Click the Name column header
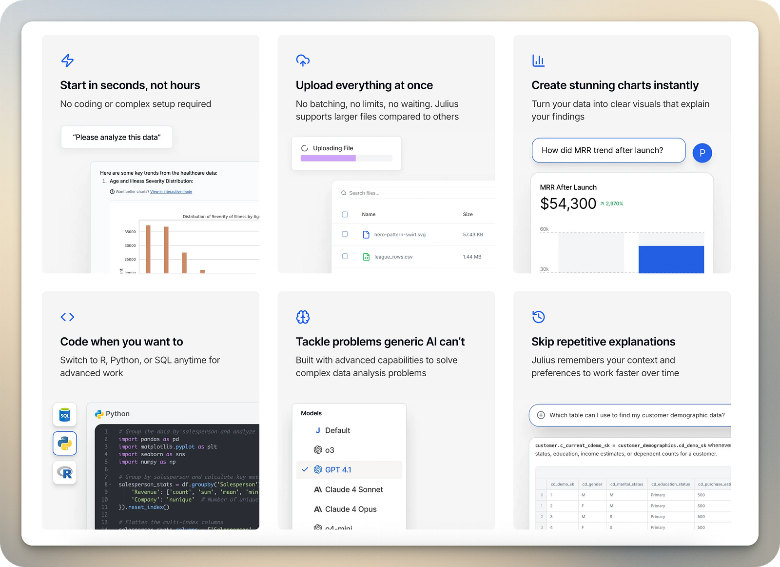 tap(369, 215)
